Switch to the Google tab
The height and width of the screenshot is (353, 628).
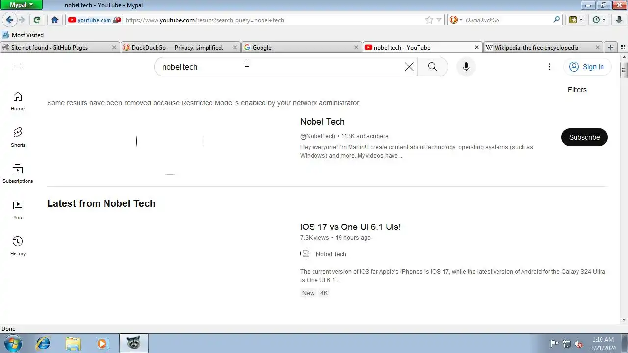tap(301, 47)
